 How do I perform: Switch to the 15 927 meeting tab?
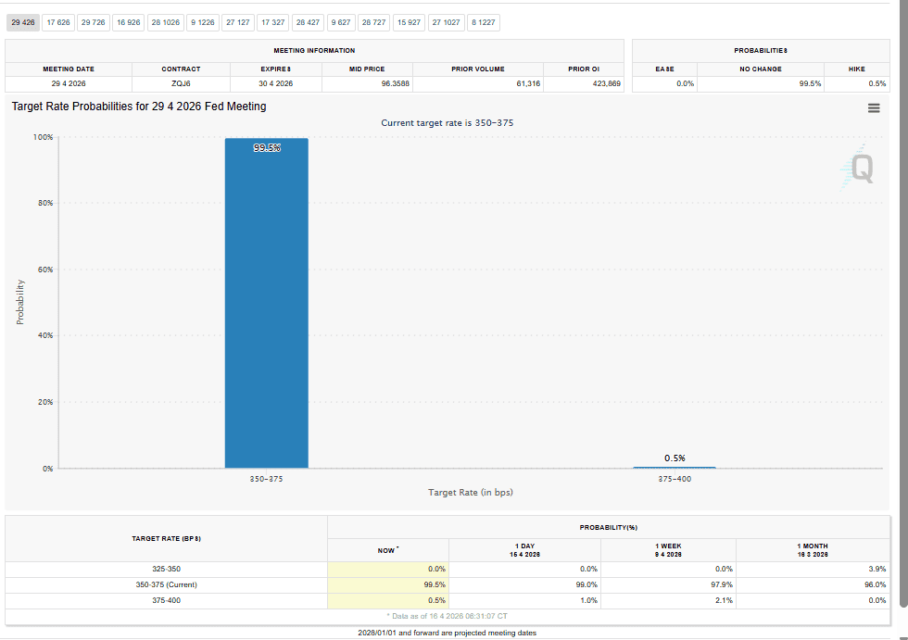click(409, 22)
